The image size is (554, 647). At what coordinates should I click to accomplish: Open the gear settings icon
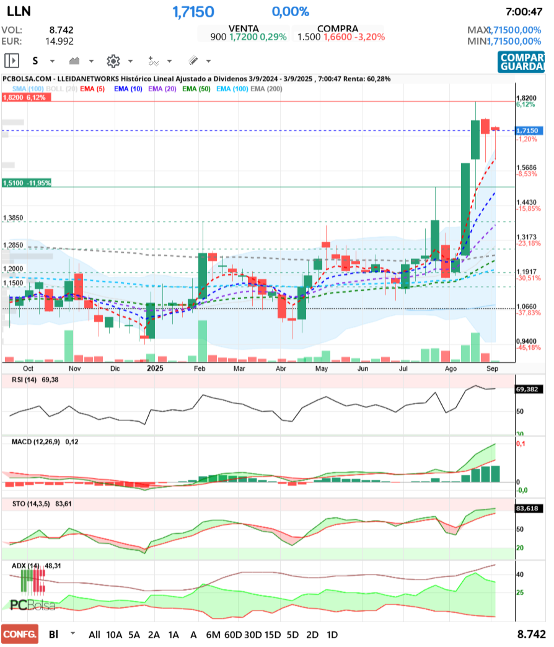click(x=113, y=61)
